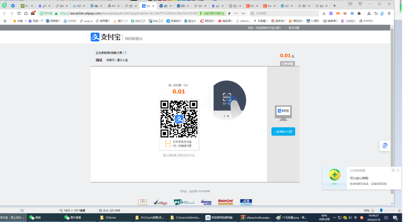403x222 pixels.
Task: Open the 常见问题 FAQ link
Action: tap(294, 28)
